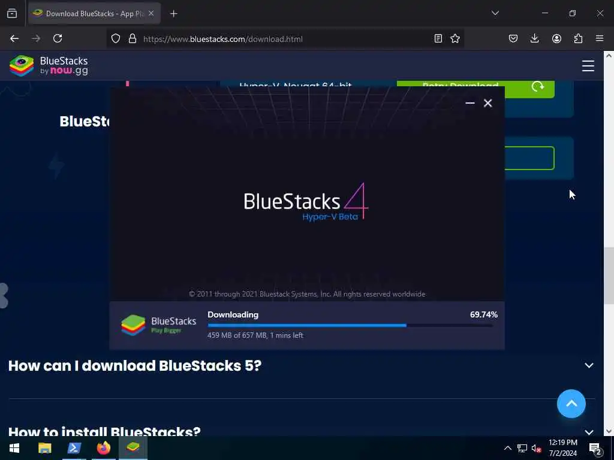
Task: Close the Download BlueStacks tab
Action: (x=151, y=13)
